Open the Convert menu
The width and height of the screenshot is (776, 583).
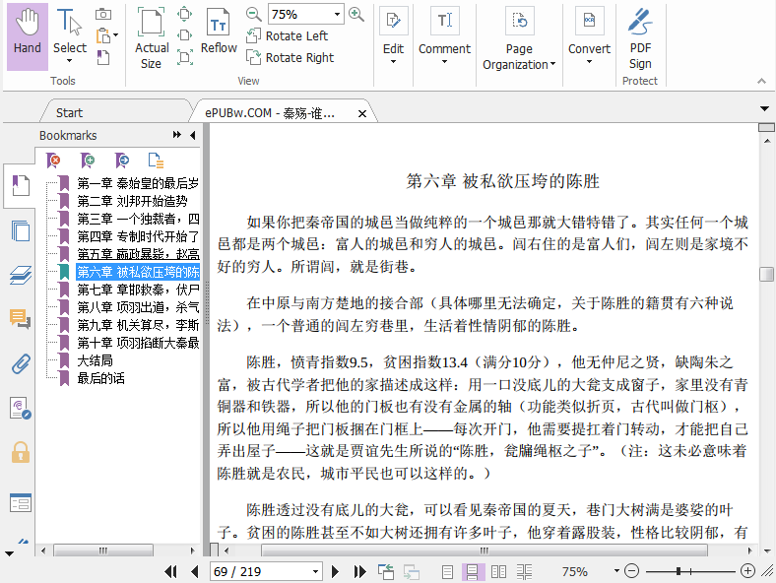click(x=589, y=36)
